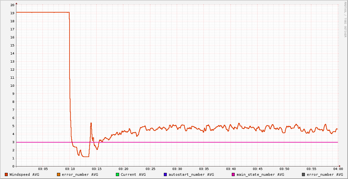Viewport: 348px width, 179px height.
Task: Click the arrowhead atop the y-axis
Action: [16, 3]
